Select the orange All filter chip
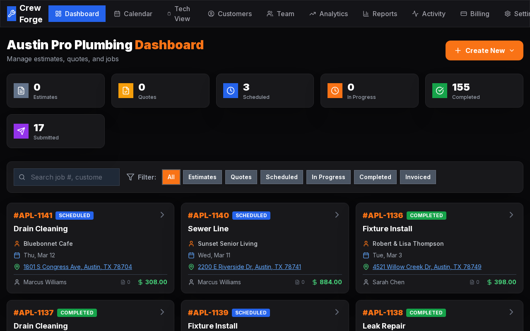This screenshot has height=331, width=530. [171, 177]
